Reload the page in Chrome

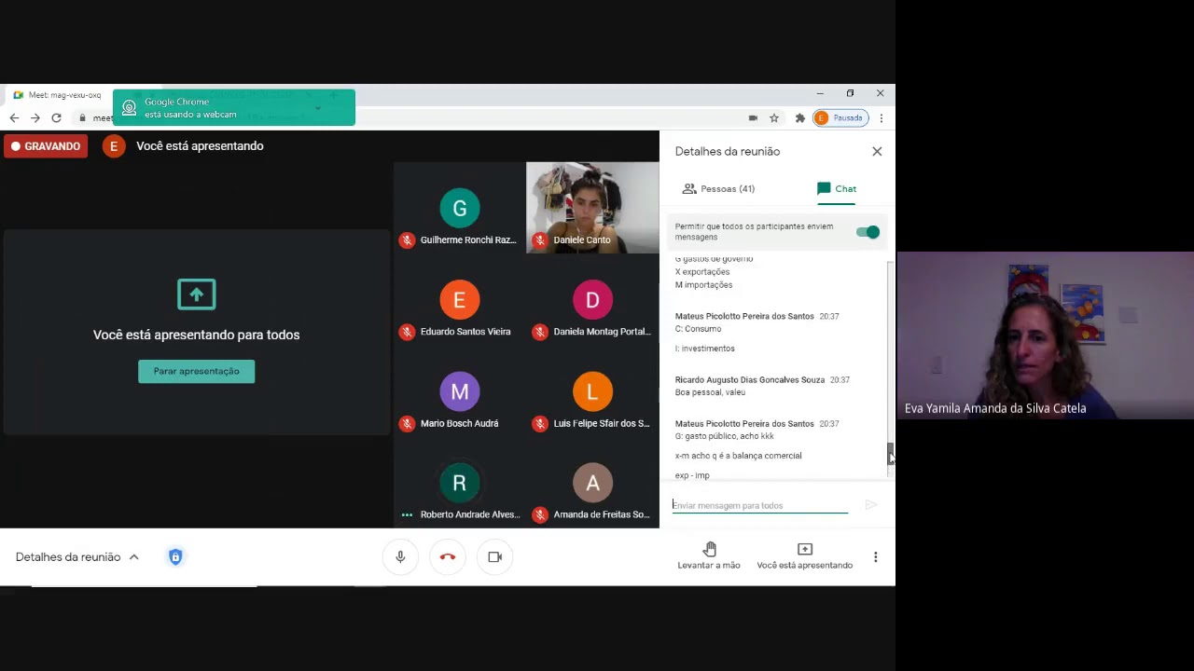[57, 117]
